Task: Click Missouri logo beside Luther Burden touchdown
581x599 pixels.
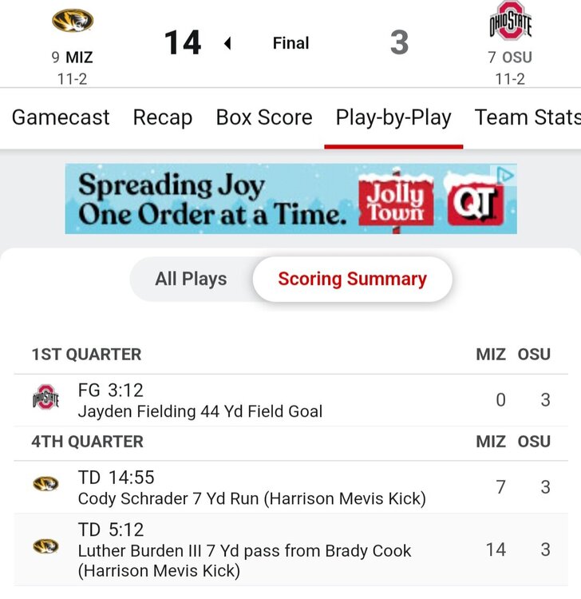Action: click(45, 546)
